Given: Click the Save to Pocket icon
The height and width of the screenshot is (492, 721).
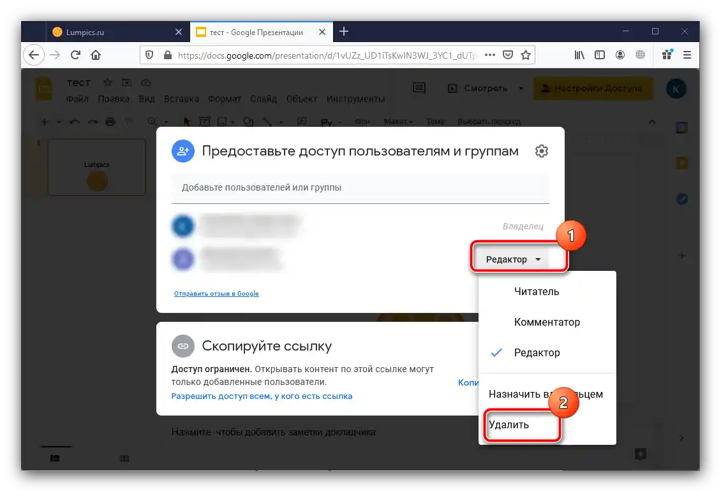Looking at the screenshot, I should point(508,55).
